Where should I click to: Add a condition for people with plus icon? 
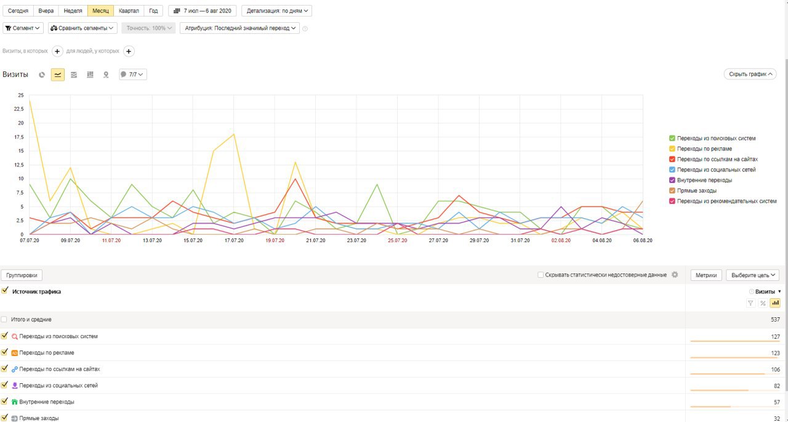point(129,51)
